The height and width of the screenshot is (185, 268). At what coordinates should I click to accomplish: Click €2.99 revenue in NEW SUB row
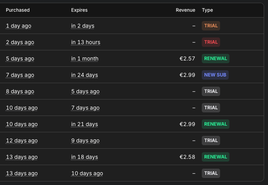coord(187,75)
